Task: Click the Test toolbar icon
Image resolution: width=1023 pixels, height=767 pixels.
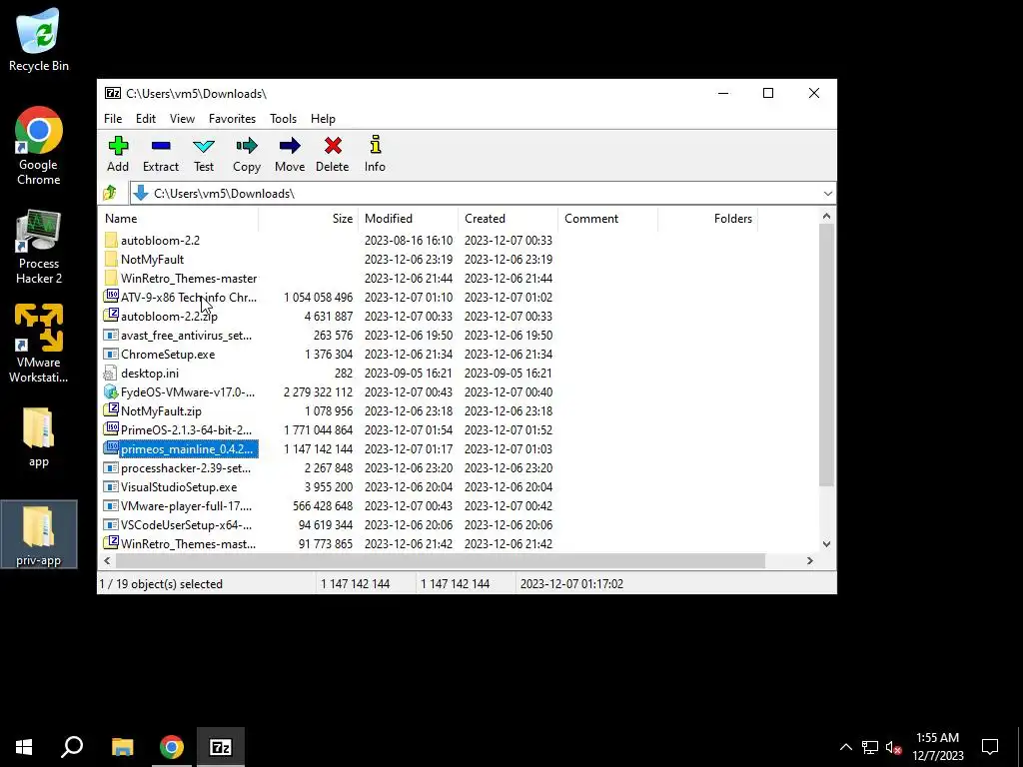Action: click(x=204, y=146)
